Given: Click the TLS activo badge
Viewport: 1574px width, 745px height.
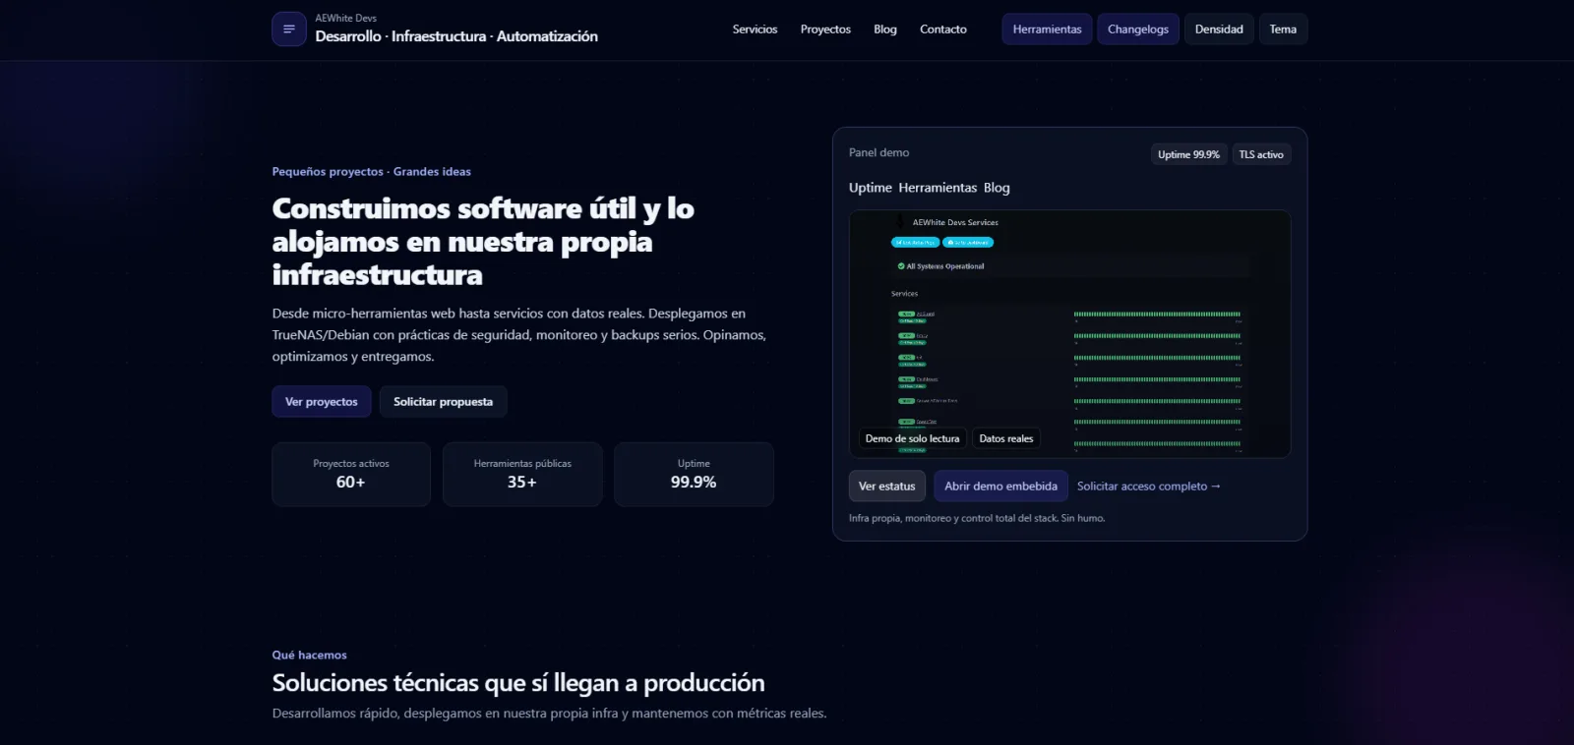Looking at the screenshot, I should coord(1261,154).
